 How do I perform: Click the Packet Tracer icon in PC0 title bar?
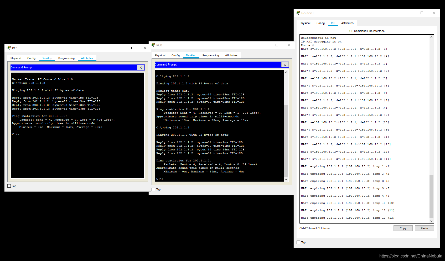153,45
